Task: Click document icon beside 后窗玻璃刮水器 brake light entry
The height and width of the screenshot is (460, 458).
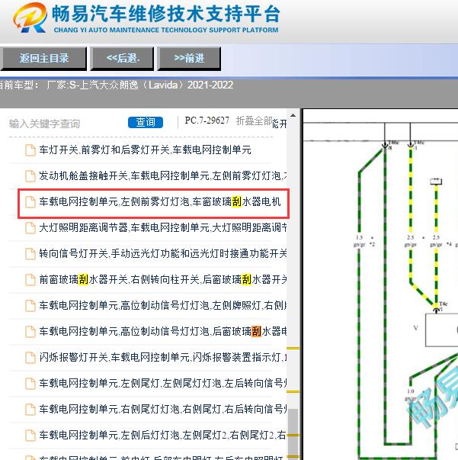Action: coord(30,332)
